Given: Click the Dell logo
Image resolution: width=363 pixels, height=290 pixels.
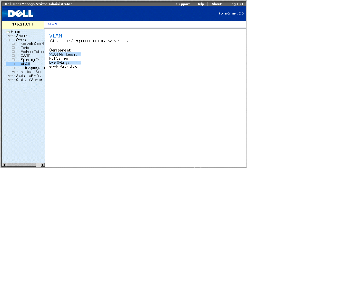Looking at the screenshot, I should 21,14.
